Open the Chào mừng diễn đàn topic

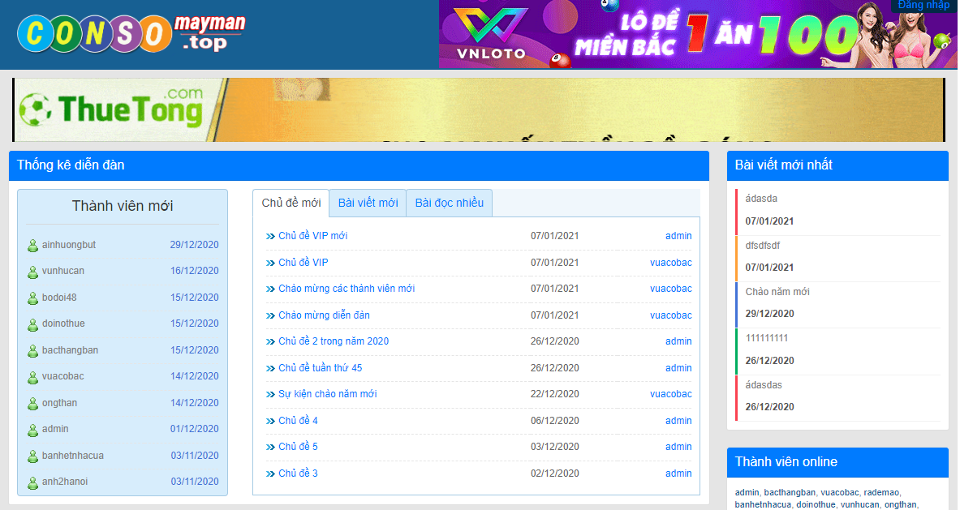pos(324,315)
